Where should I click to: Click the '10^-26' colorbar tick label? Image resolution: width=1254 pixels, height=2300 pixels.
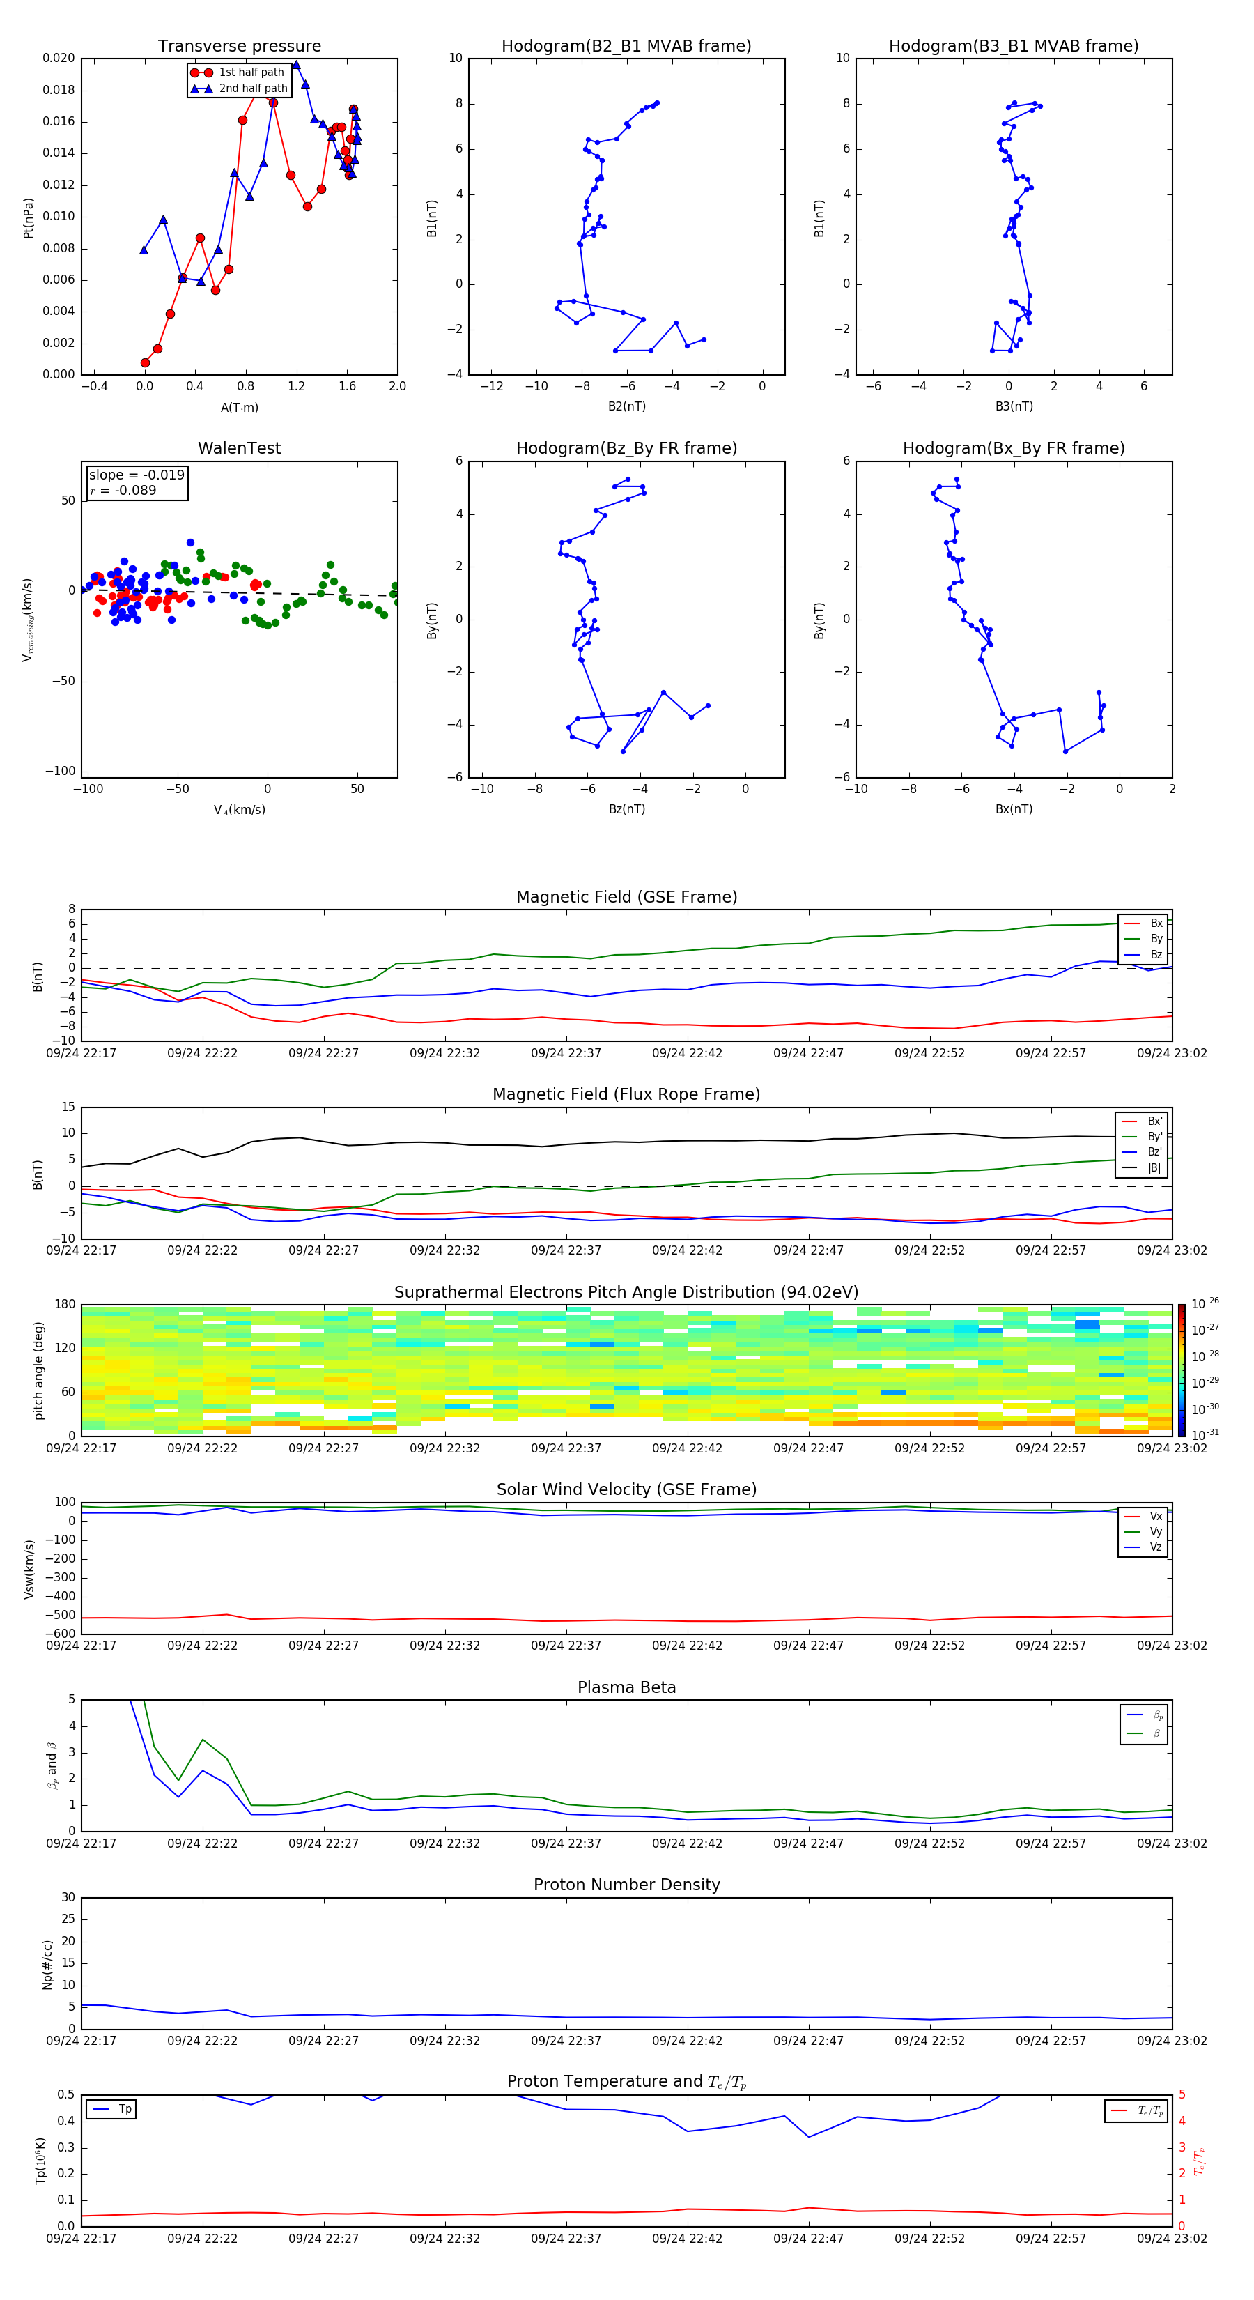tap(1205, 1303)
